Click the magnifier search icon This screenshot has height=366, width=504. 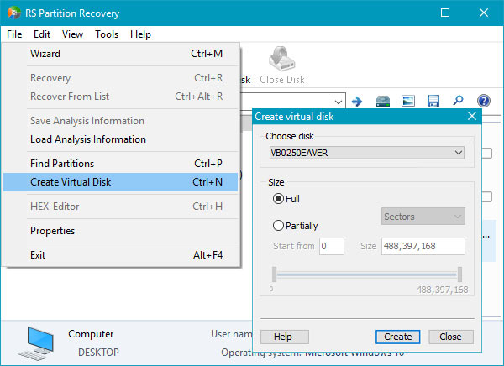(458, 101)
